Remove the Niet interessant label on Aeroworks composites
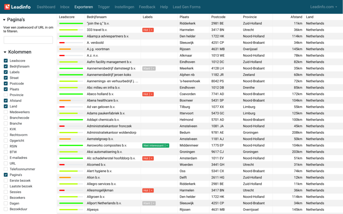 click(x=167, y=146)
